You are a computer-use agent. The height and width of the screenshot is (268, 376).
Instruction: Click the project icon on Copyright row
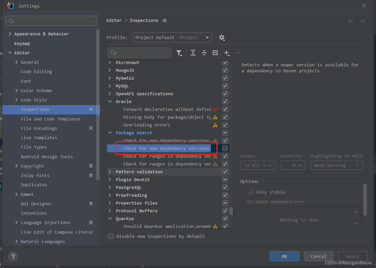pyautogui.click(x=91, y=166)
